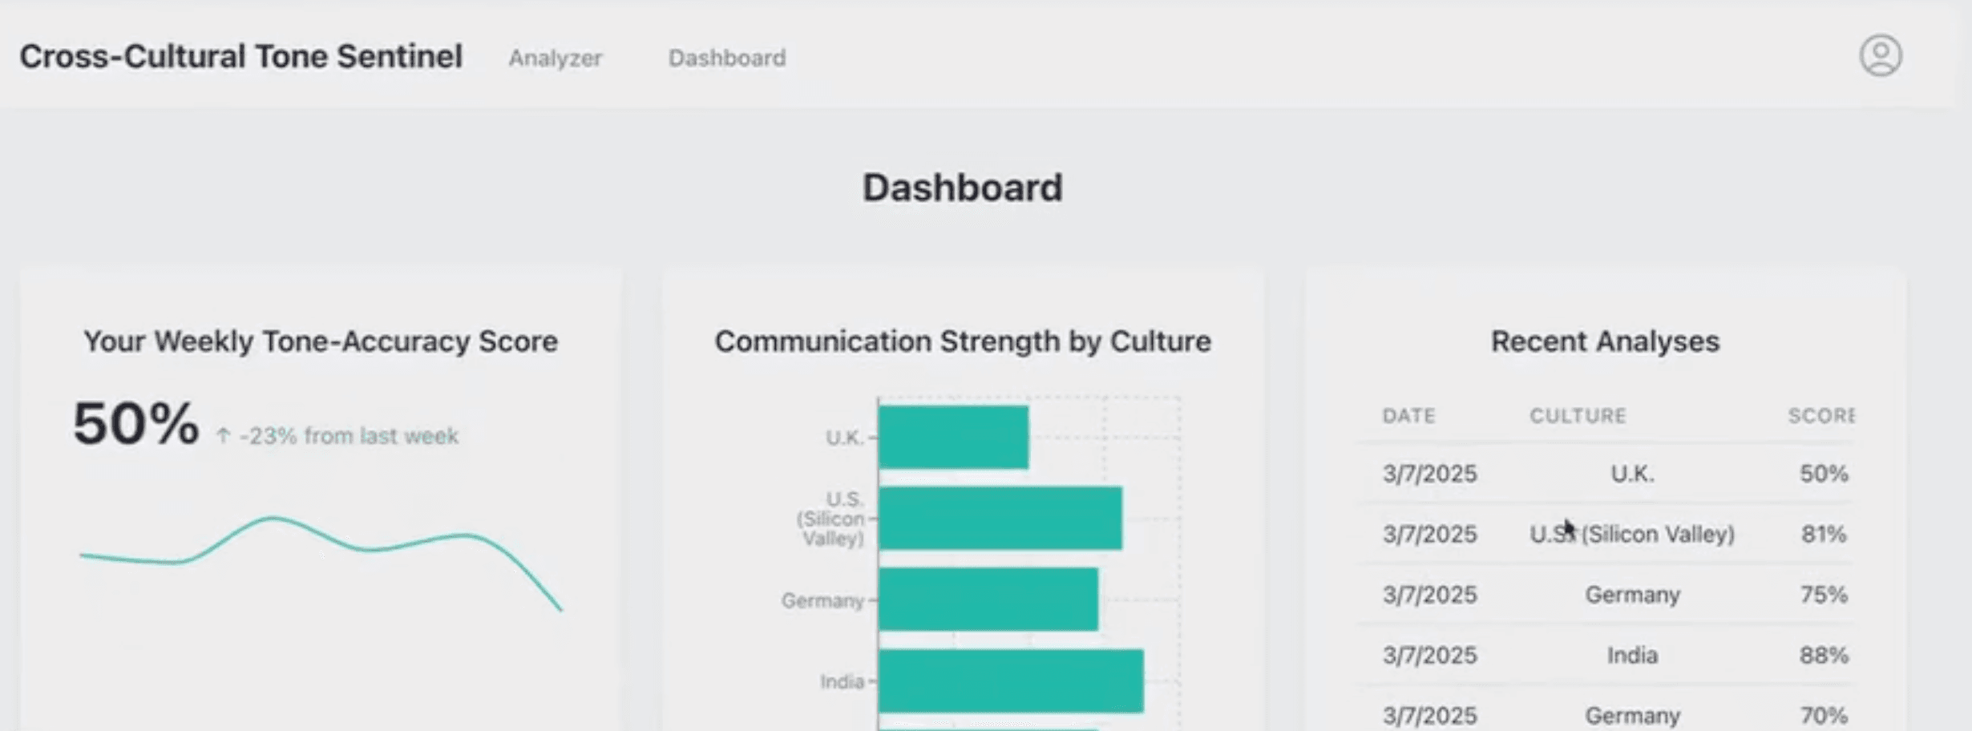Open the India 88% analysis row
Viewport: 1972px width, 731px height.
coord(1606,655)
